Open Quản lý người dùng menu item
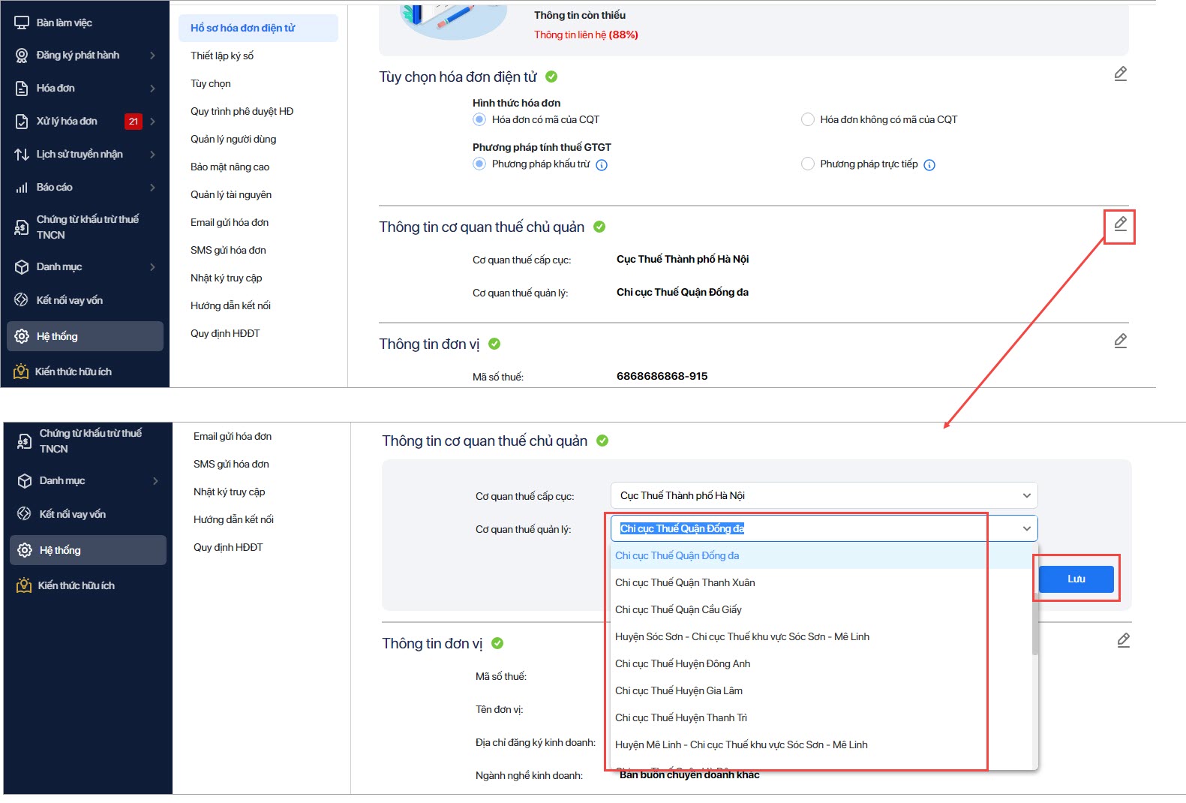The width and height of the screenshot is (1186, 803). click(x=233, y=139)
